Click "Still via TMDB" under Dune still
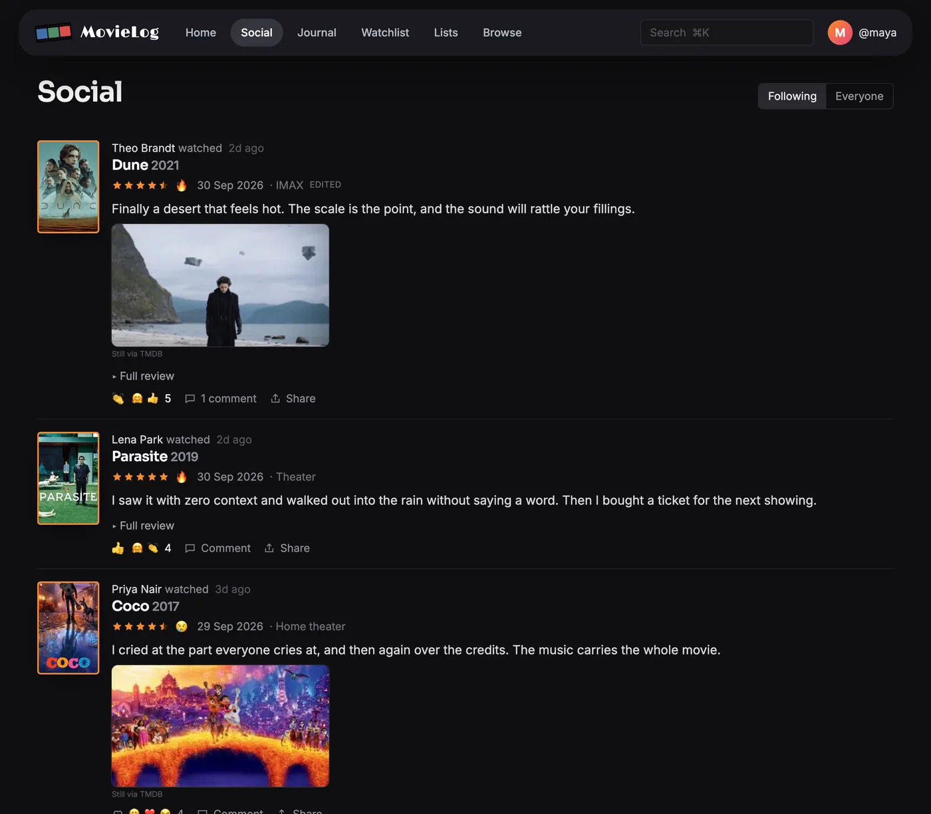The height and width of the screenshot is (814, 931). coord(137,354)
